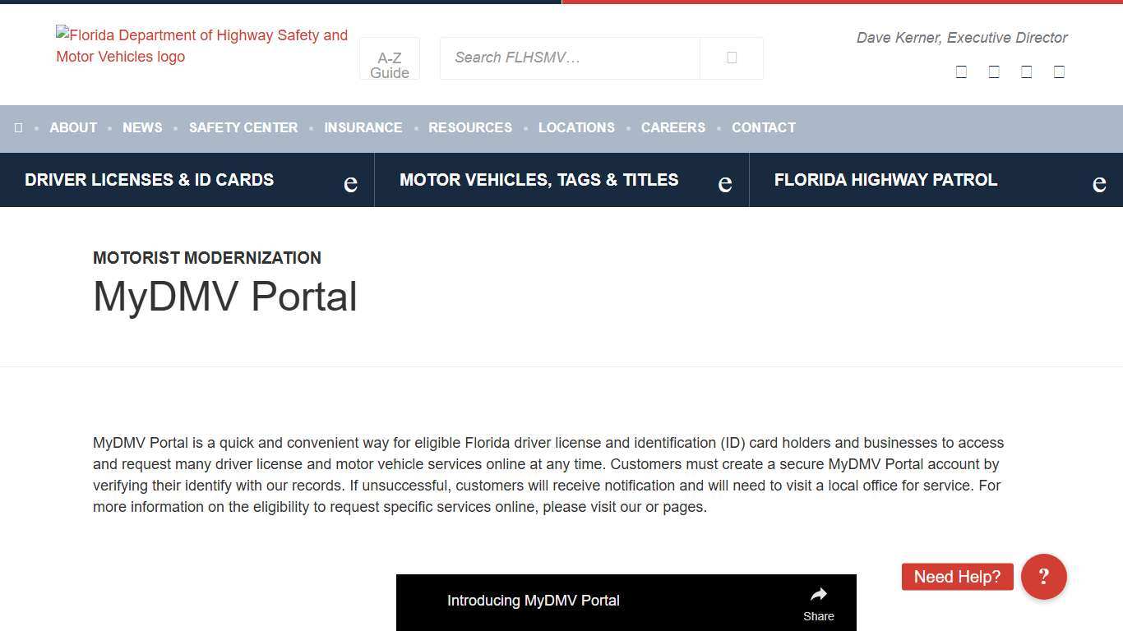Open the A-Z Guide link
The height and width of the screenshot is (631, 1123).
[389, 65]
